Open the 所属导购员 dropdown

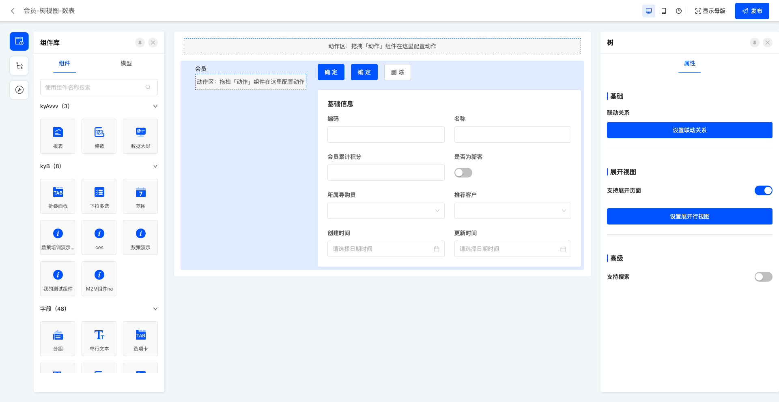[386, 211]
